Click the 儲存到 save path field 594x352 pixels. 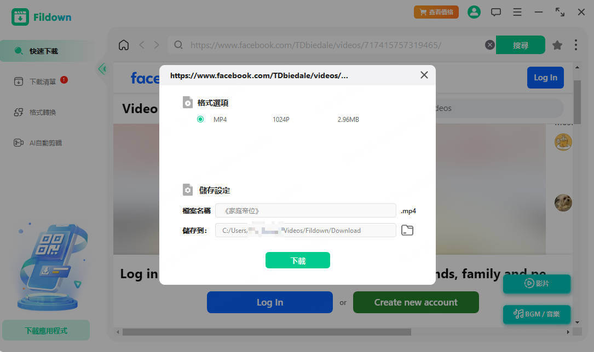(x=305, y=230)
